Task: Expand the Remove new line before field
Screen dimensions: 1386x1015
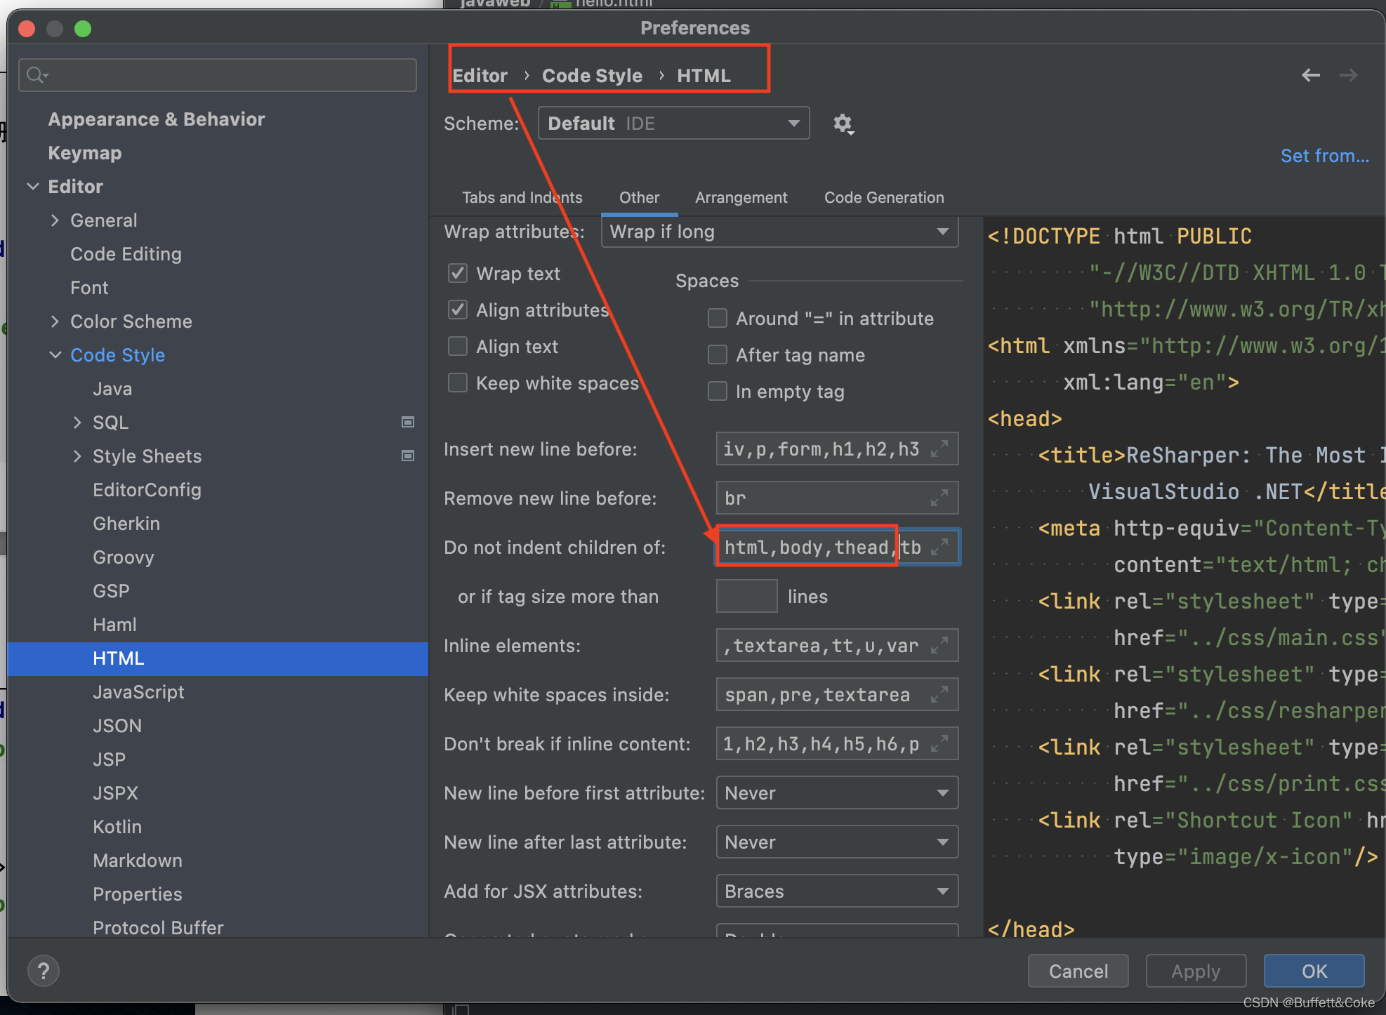Action: 939,498
